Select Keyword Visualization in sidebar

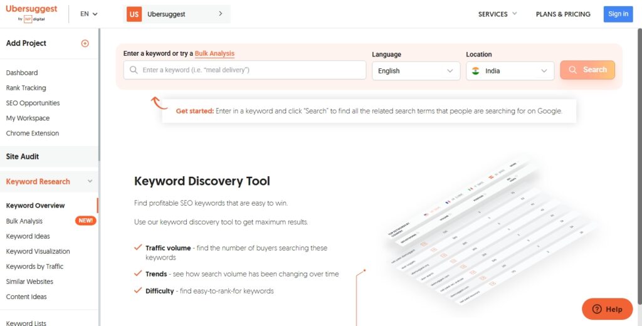(x=38, y=251)
